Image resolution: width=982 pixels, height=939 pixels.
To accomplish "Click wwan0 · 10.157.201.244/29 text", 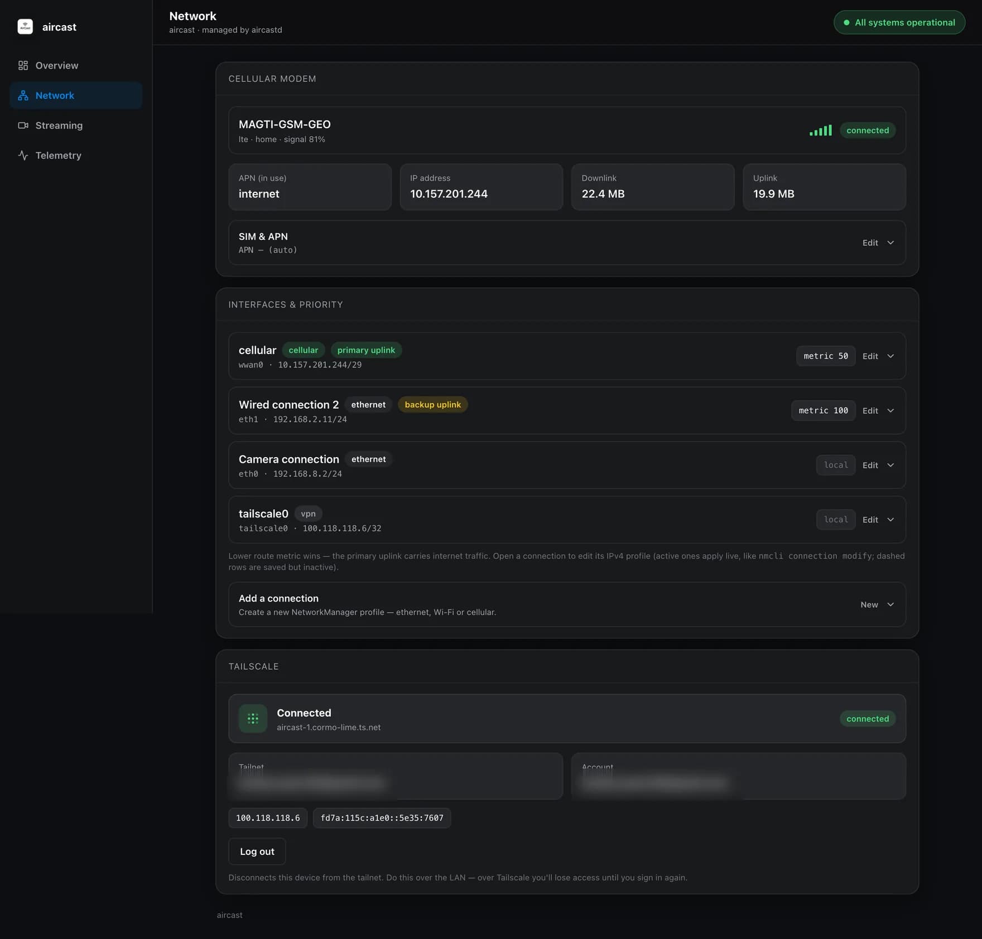I will (300, 365).
